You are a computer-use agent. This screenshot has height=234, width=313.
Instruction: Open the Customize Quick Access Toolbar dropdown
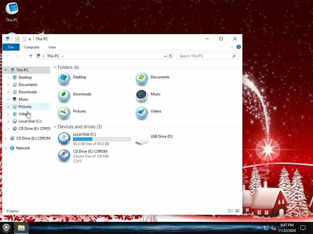30,39
